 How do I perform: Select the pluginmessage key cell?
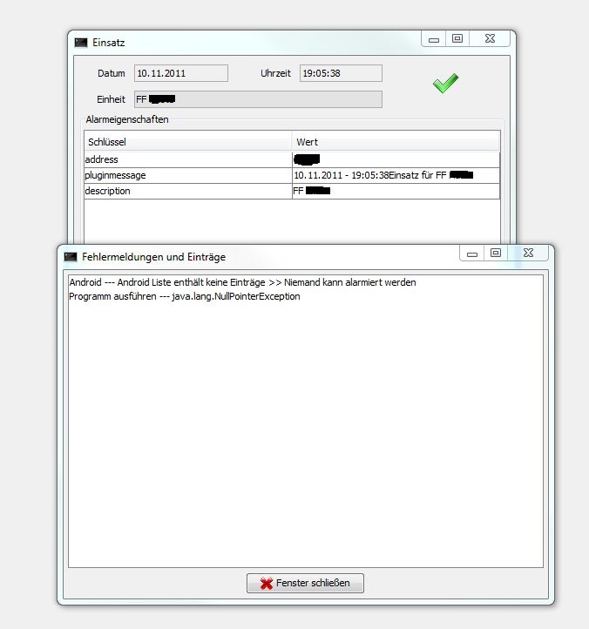click(x=187, y=175)
